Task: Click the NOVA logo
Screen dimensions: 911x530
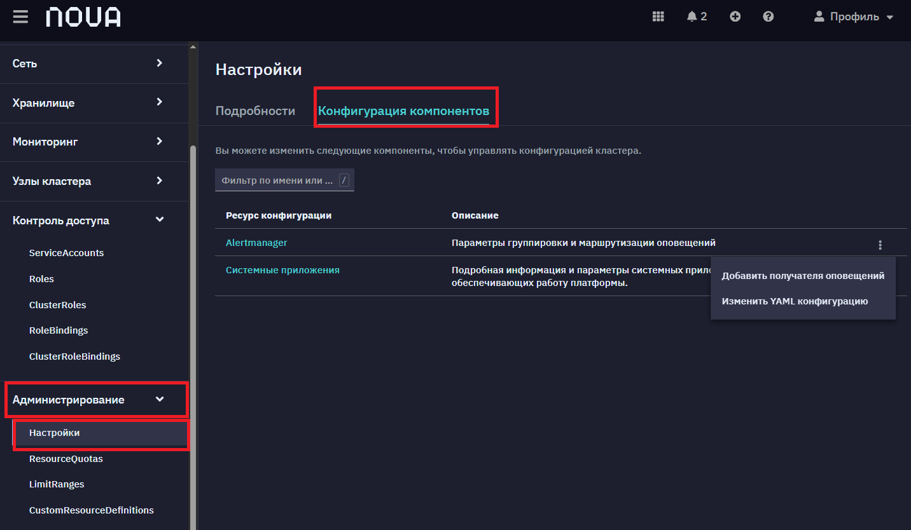Action: tap(83, 17)
